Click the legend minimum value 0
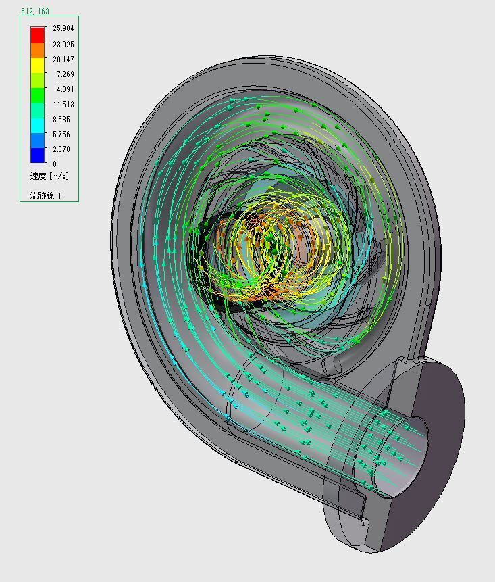Screen dimensions: 495x582 (55, 164)
